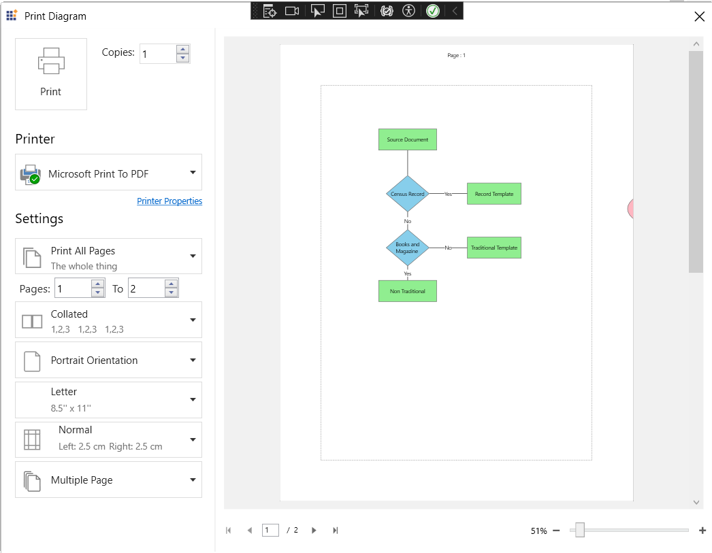Expand the Collated dropdown

[108, 320]
